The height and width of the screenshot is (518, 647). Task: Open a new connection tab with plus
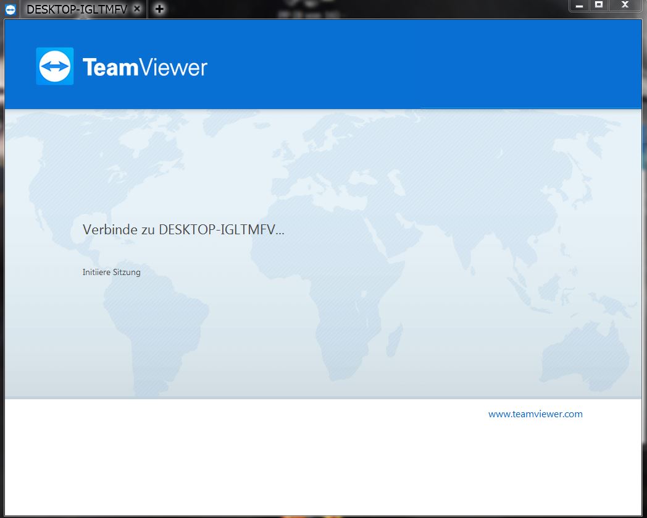(159, 8)
